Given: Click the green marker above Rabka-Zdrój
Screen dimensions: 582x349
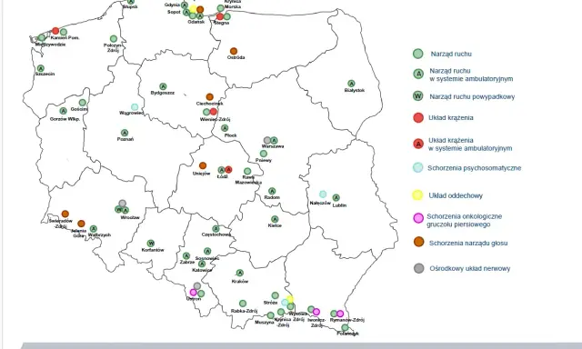Looking at the screenshot, I should (x=243, y=304).
